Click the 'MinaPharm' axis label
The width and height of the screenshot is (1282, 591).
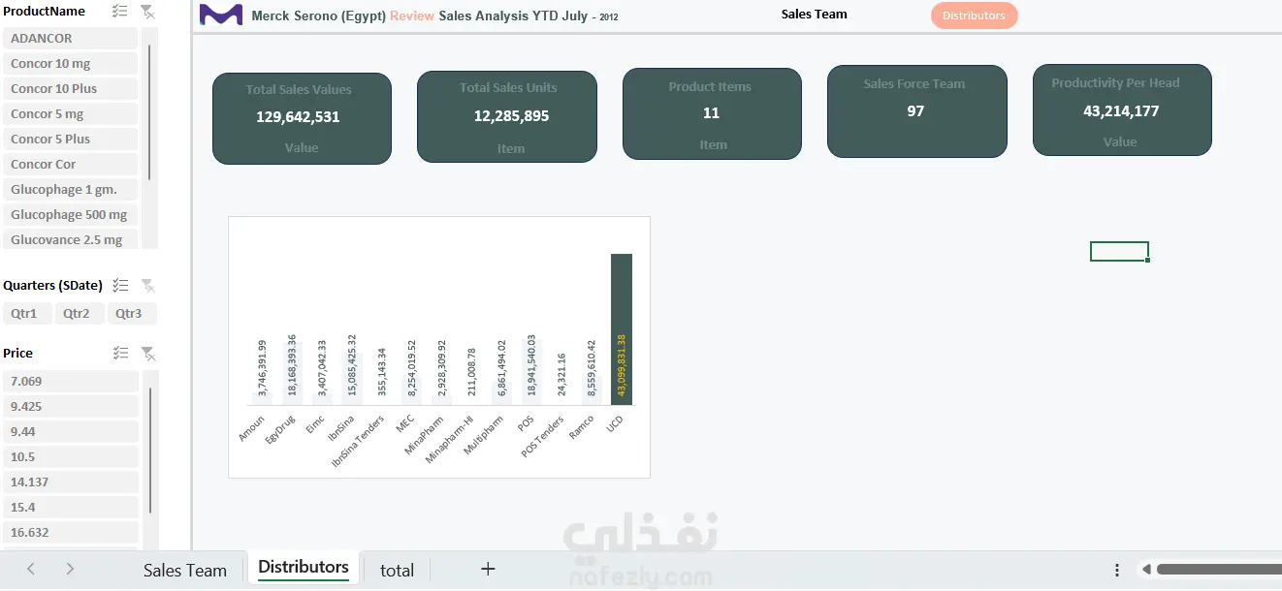(424, 434)
